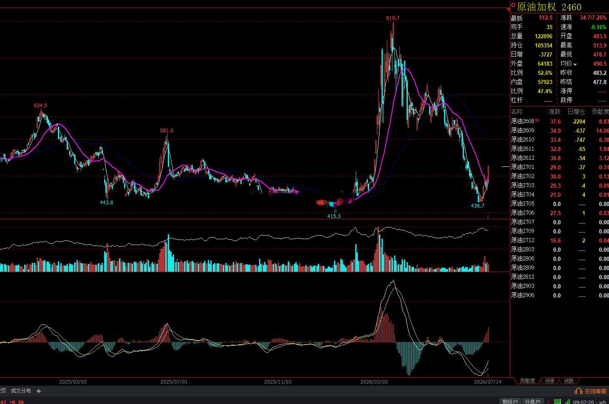Screen dimensions: 609x404
Task: Select the 领跌 tab
Action: (569, 381)
